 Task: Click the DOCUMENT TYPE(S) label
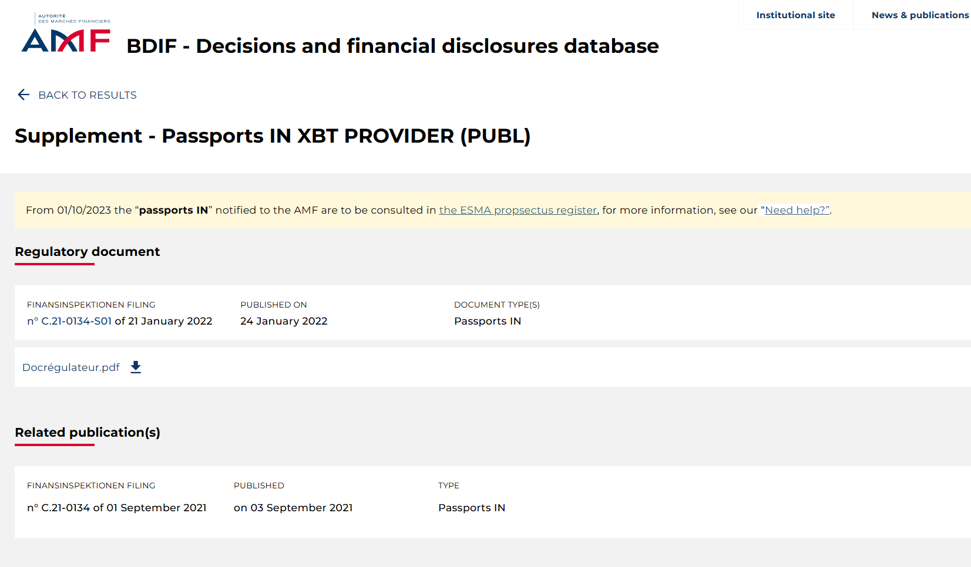[x=497, y=305]
